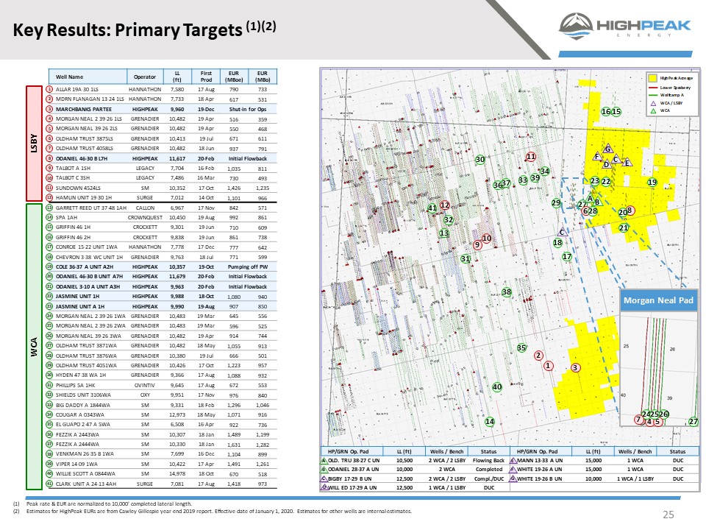Click red marker 7 in Morgan Neal inset

point(638,419)
